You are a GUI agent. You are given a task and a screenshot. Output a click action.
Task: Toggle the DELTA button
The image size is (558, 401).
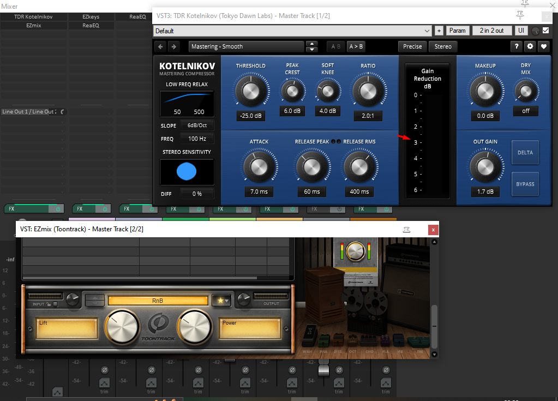pos(525,153)
